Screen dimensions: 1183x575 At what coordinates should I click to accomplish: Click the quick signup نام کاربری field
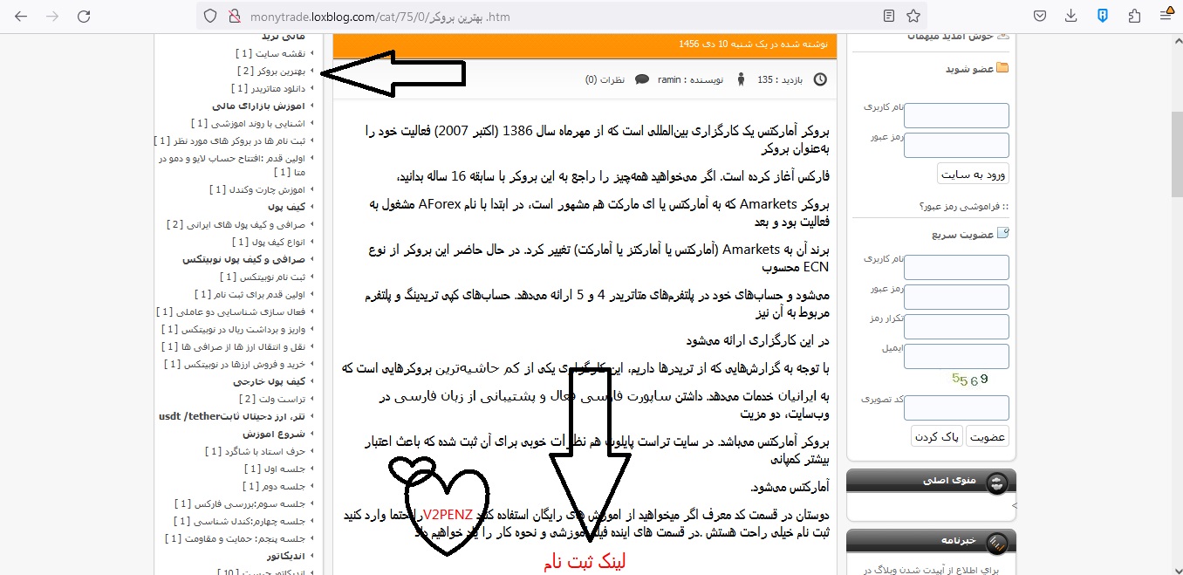coord(956,267)
